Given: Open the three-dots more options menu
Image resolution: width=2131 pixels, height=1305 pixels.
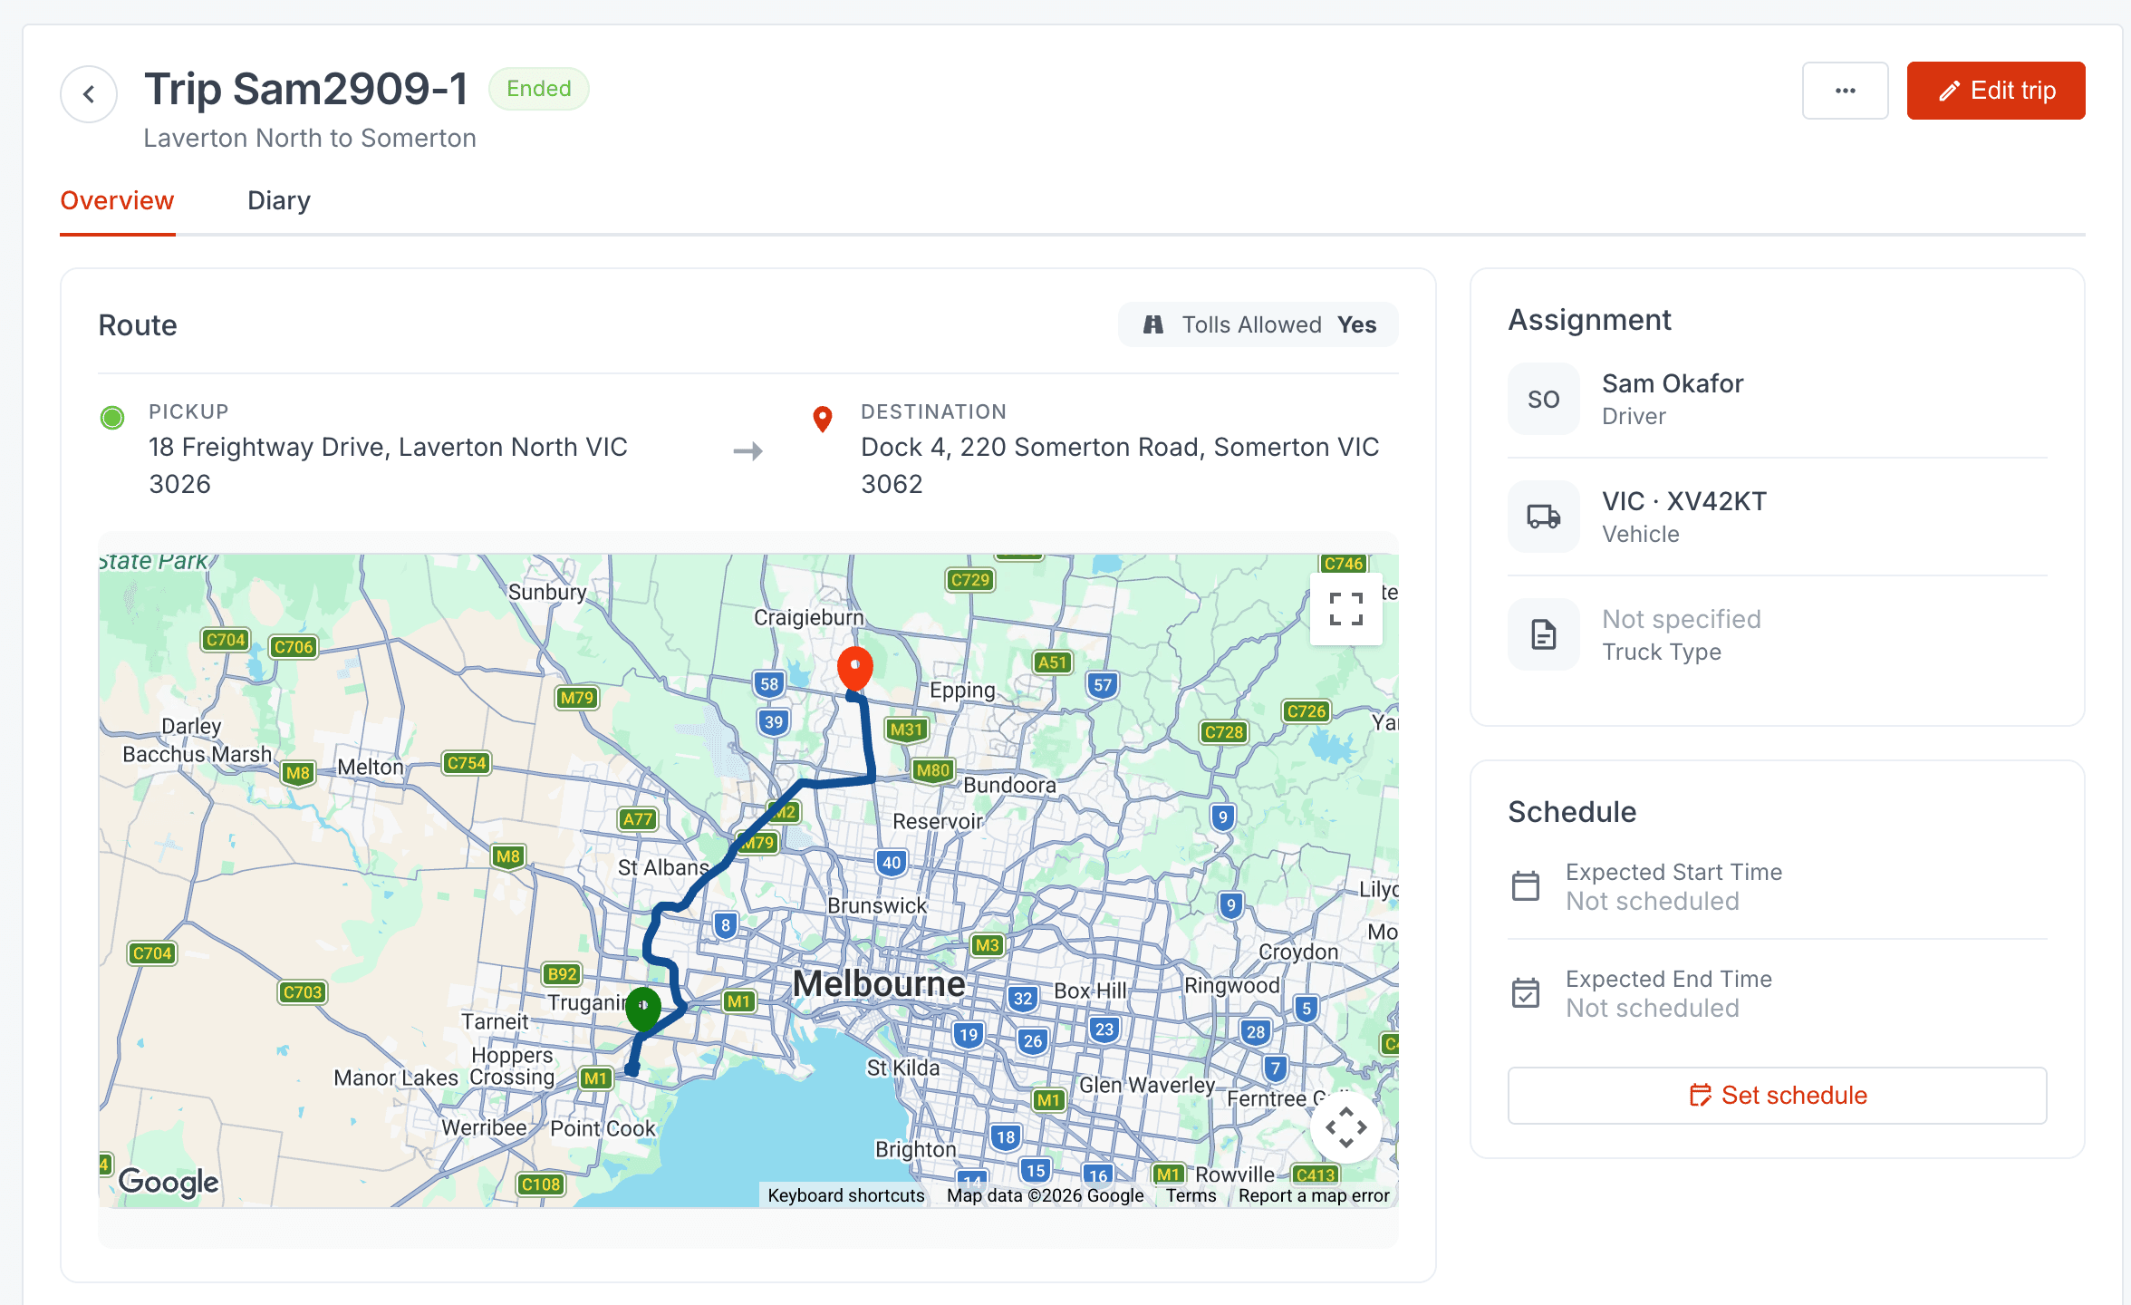Looking at the screenshot, I should [x=1845, y=91].
